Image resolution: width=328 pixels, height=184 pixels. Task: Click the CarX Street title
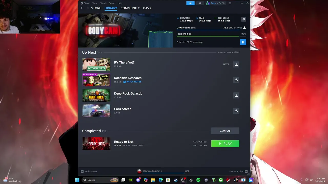point(122,109)
